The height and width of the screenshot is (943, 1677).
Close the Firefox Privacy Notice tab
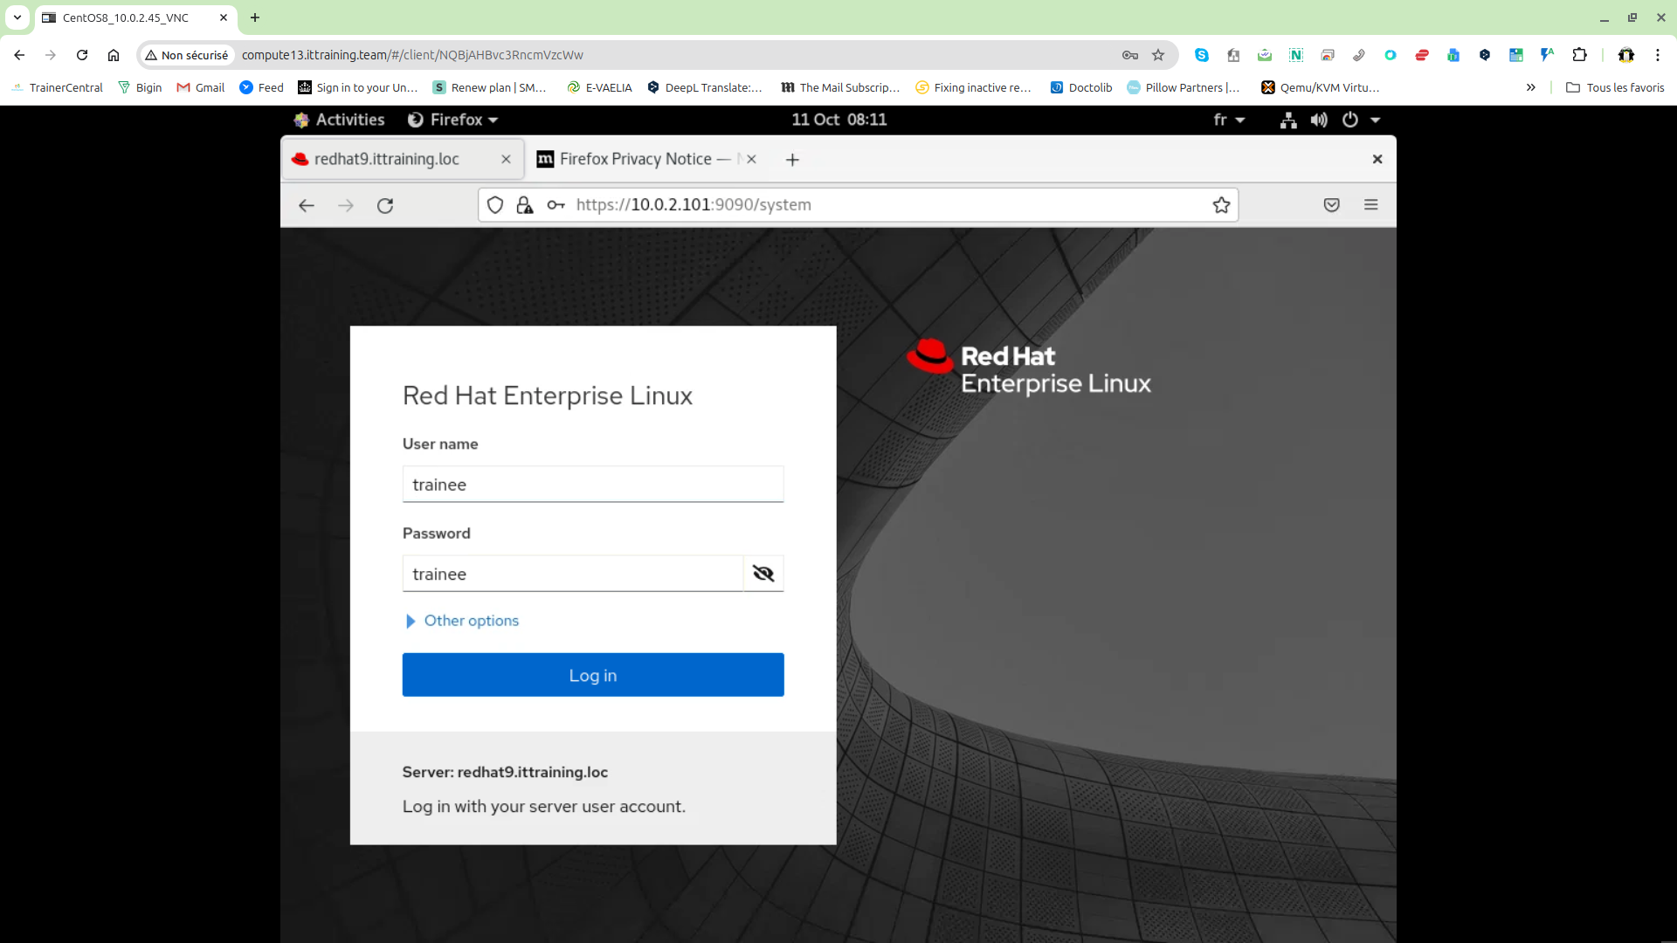[751, 159]
